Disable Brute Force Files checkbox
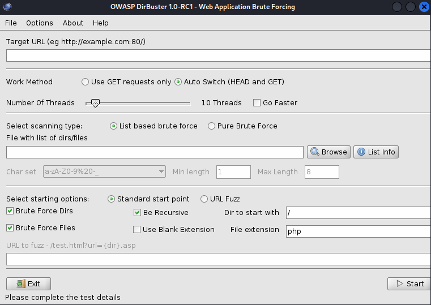 click(10, 228)
